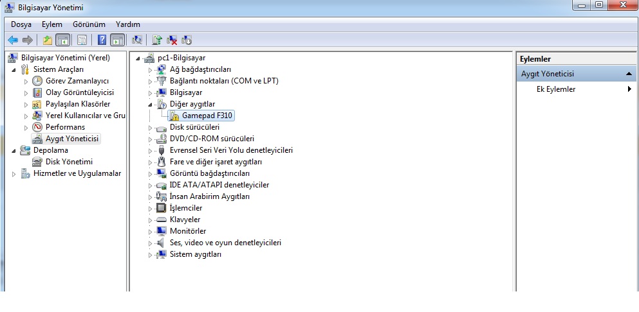Collapse the pc1-Bilgisayar root node
The height and width of the screenshot is (312, 639).
138,58
